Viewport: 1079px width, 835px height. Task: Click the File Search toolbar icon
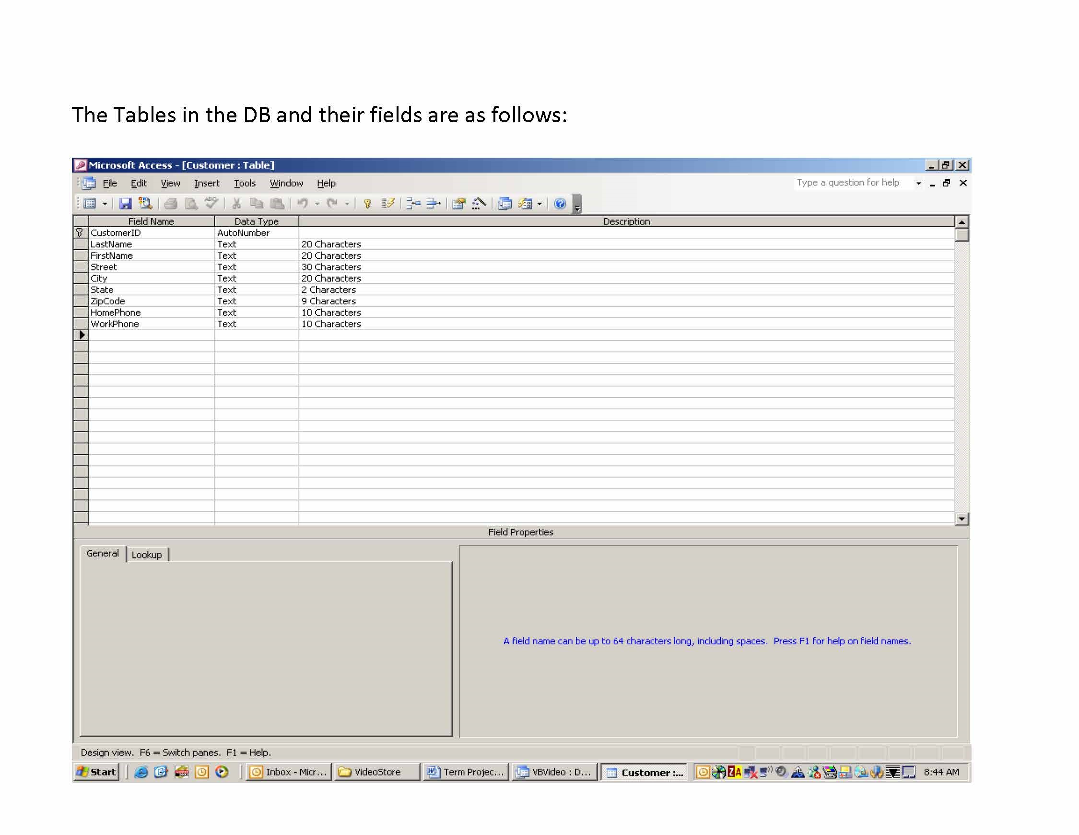tap(145, 203)
